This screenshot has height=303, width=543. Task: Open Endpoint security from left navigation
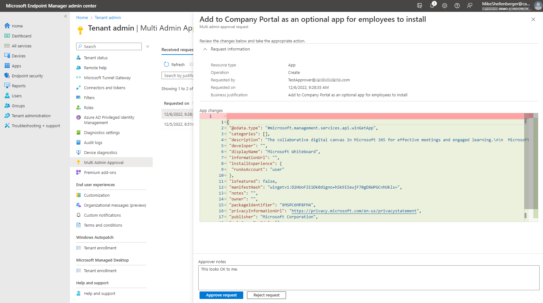[x=27, y=76]
